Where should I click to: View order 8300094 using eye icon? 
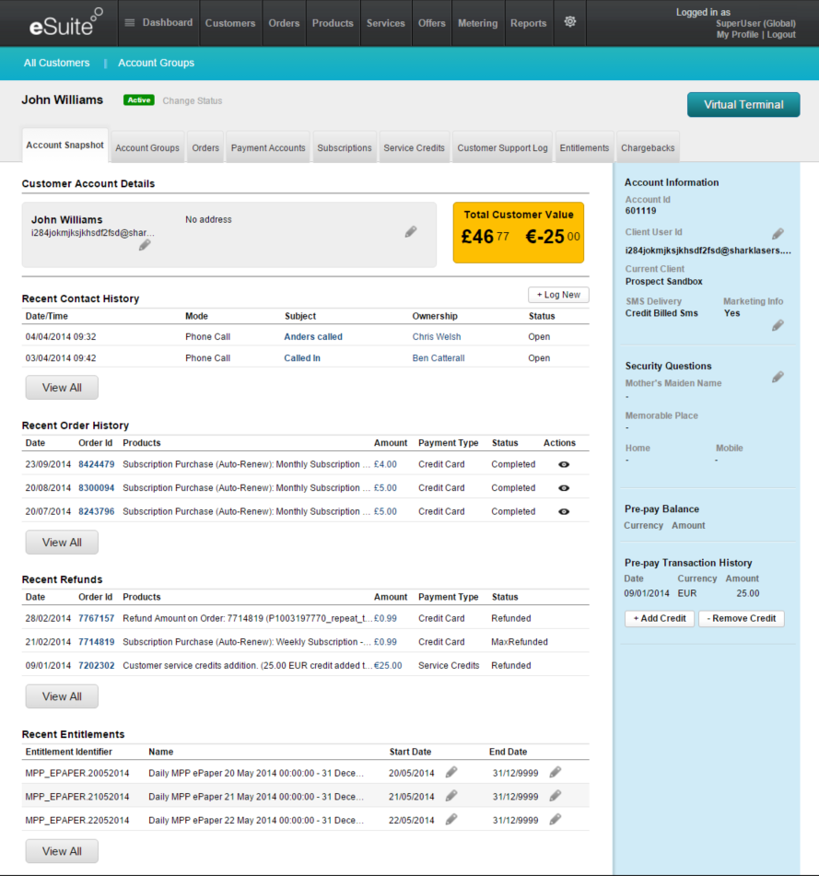564,488
